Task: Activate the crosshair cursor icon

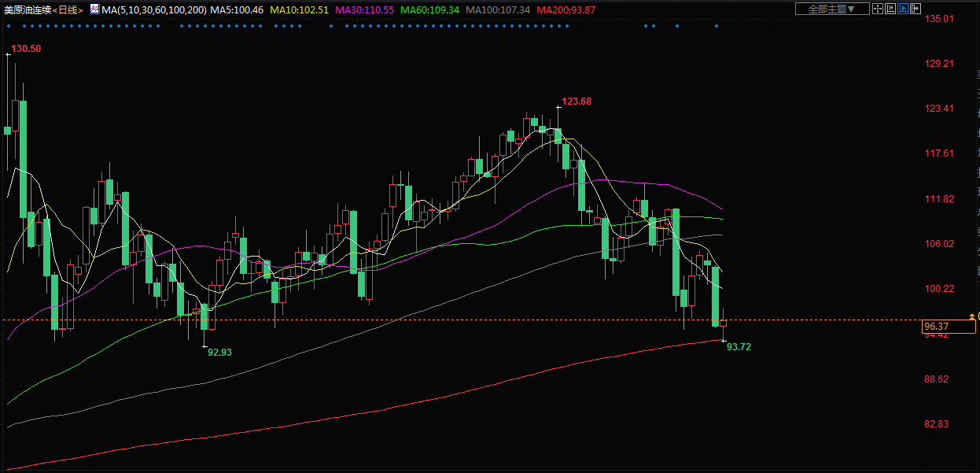Action: pos(876,9)
